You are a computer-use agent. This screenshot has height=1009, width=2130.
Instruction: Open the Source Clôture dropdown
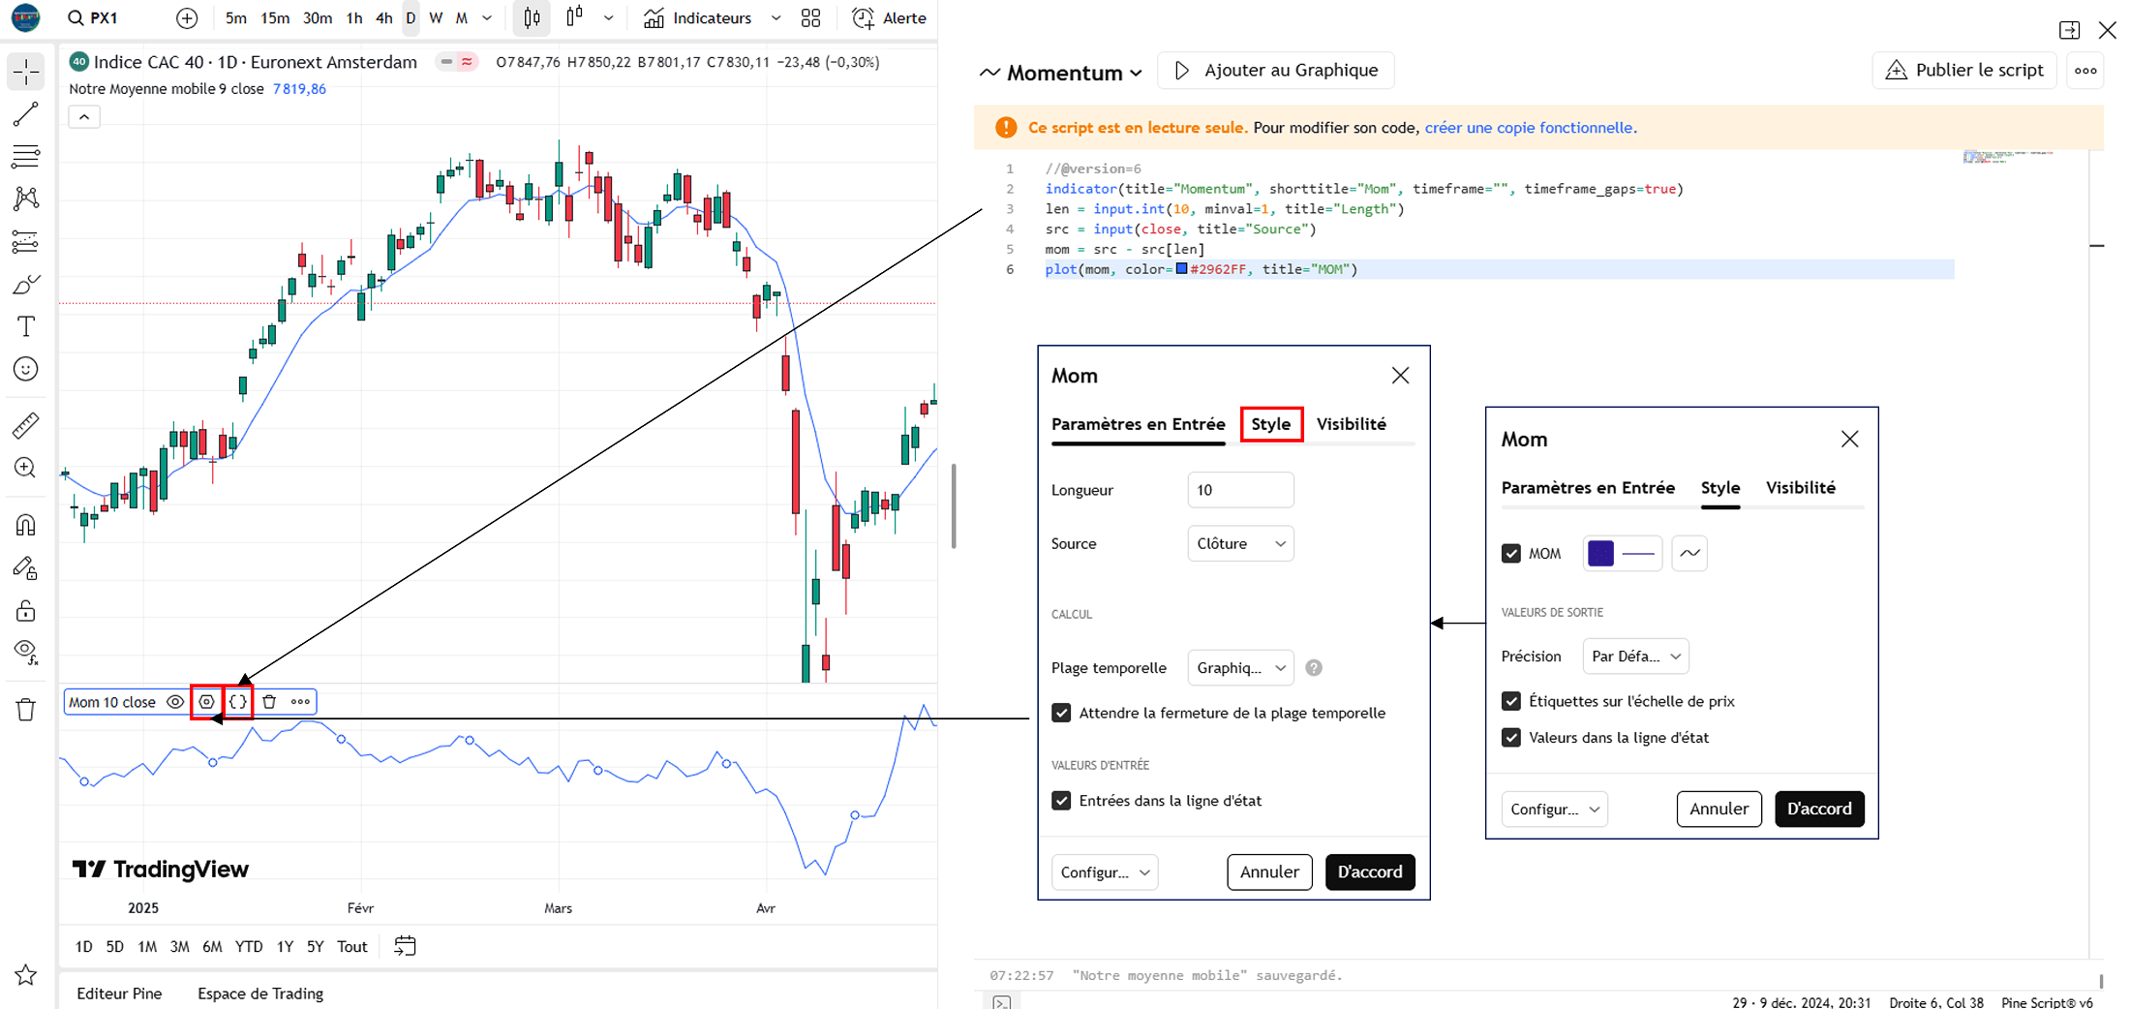pyautogui.click(x=1240, y=544)
